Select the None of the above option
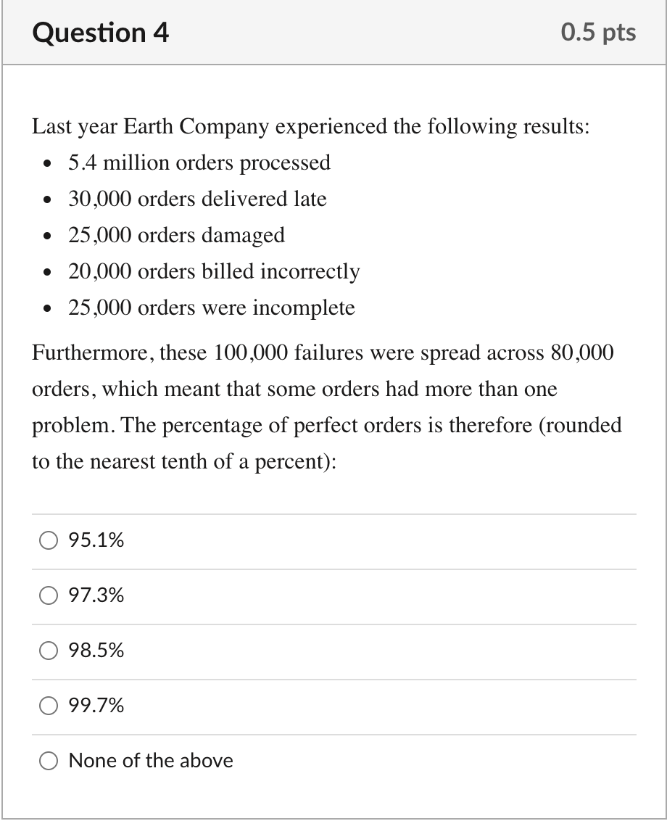 pos(48,761)
